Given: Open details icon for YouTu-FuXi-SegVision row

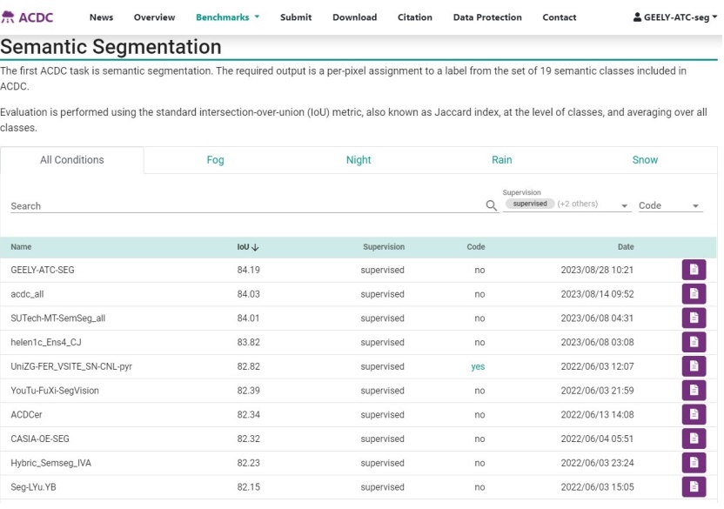Looking at the screenshot, I should click(x=694, y=391).
